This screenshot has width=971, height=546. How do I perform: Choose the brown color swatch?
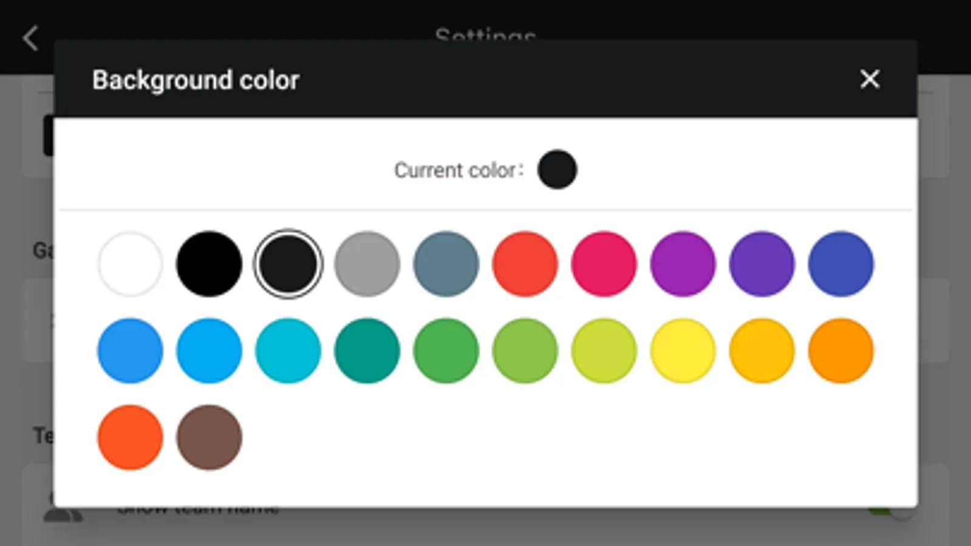point(209,437)
